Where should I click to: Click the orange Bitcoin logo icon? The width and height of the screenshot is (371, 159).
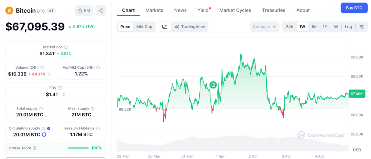click(x=9, y=10)
